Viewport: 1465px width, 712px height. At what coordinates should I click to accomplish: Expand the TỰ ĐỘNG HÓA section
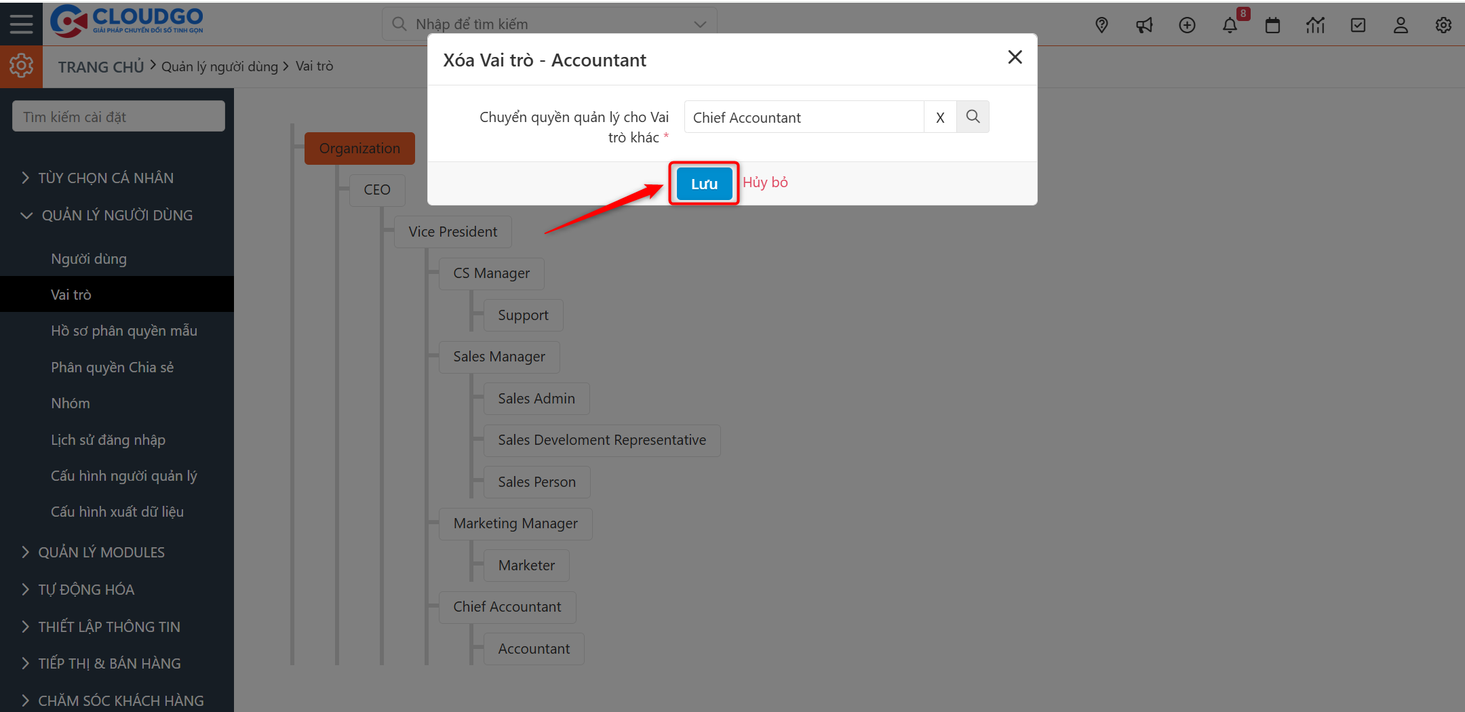tap(85, 589)
